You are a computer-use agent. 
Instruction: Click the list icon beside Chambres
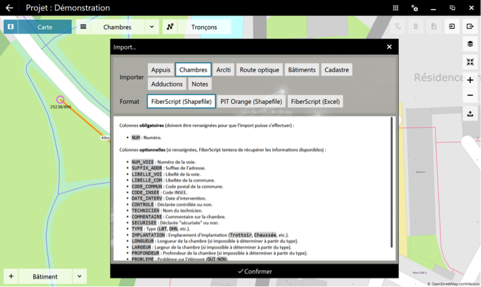83,27
